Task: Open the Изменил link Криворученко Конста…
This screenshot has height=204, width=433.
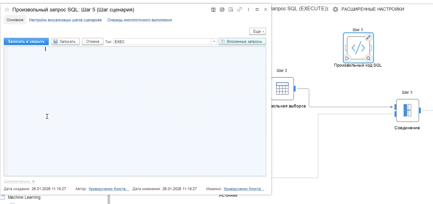Action: coord(244,189)
